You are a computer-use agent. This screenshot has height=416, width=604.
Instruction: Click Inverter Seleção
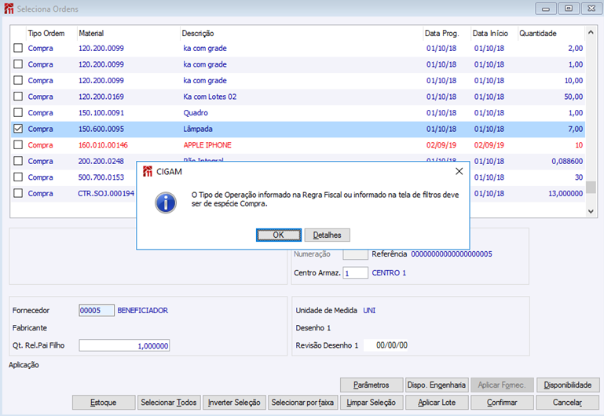[x=234, y=403]
